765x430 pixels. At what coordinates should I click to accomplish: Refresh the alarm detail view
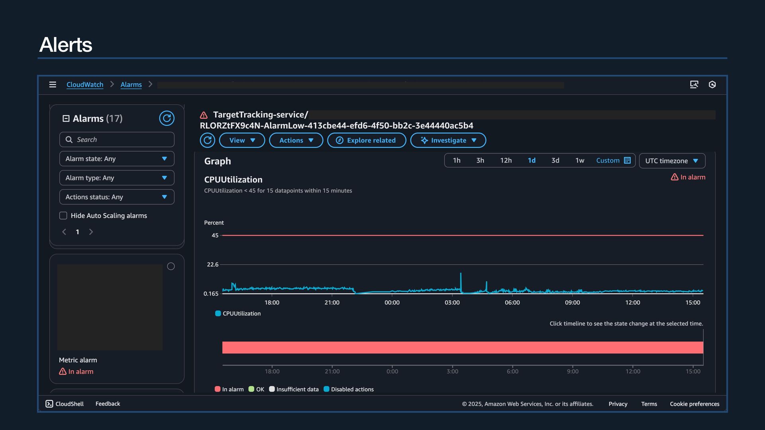pos(207,140)
